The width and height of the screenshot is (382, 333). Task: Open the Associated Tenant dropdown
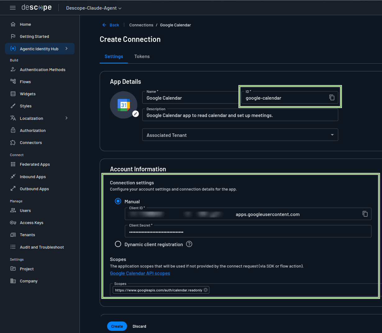click(240, 135)
